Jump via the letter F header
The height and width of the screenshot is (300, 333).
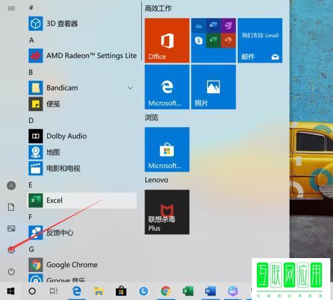31,217
